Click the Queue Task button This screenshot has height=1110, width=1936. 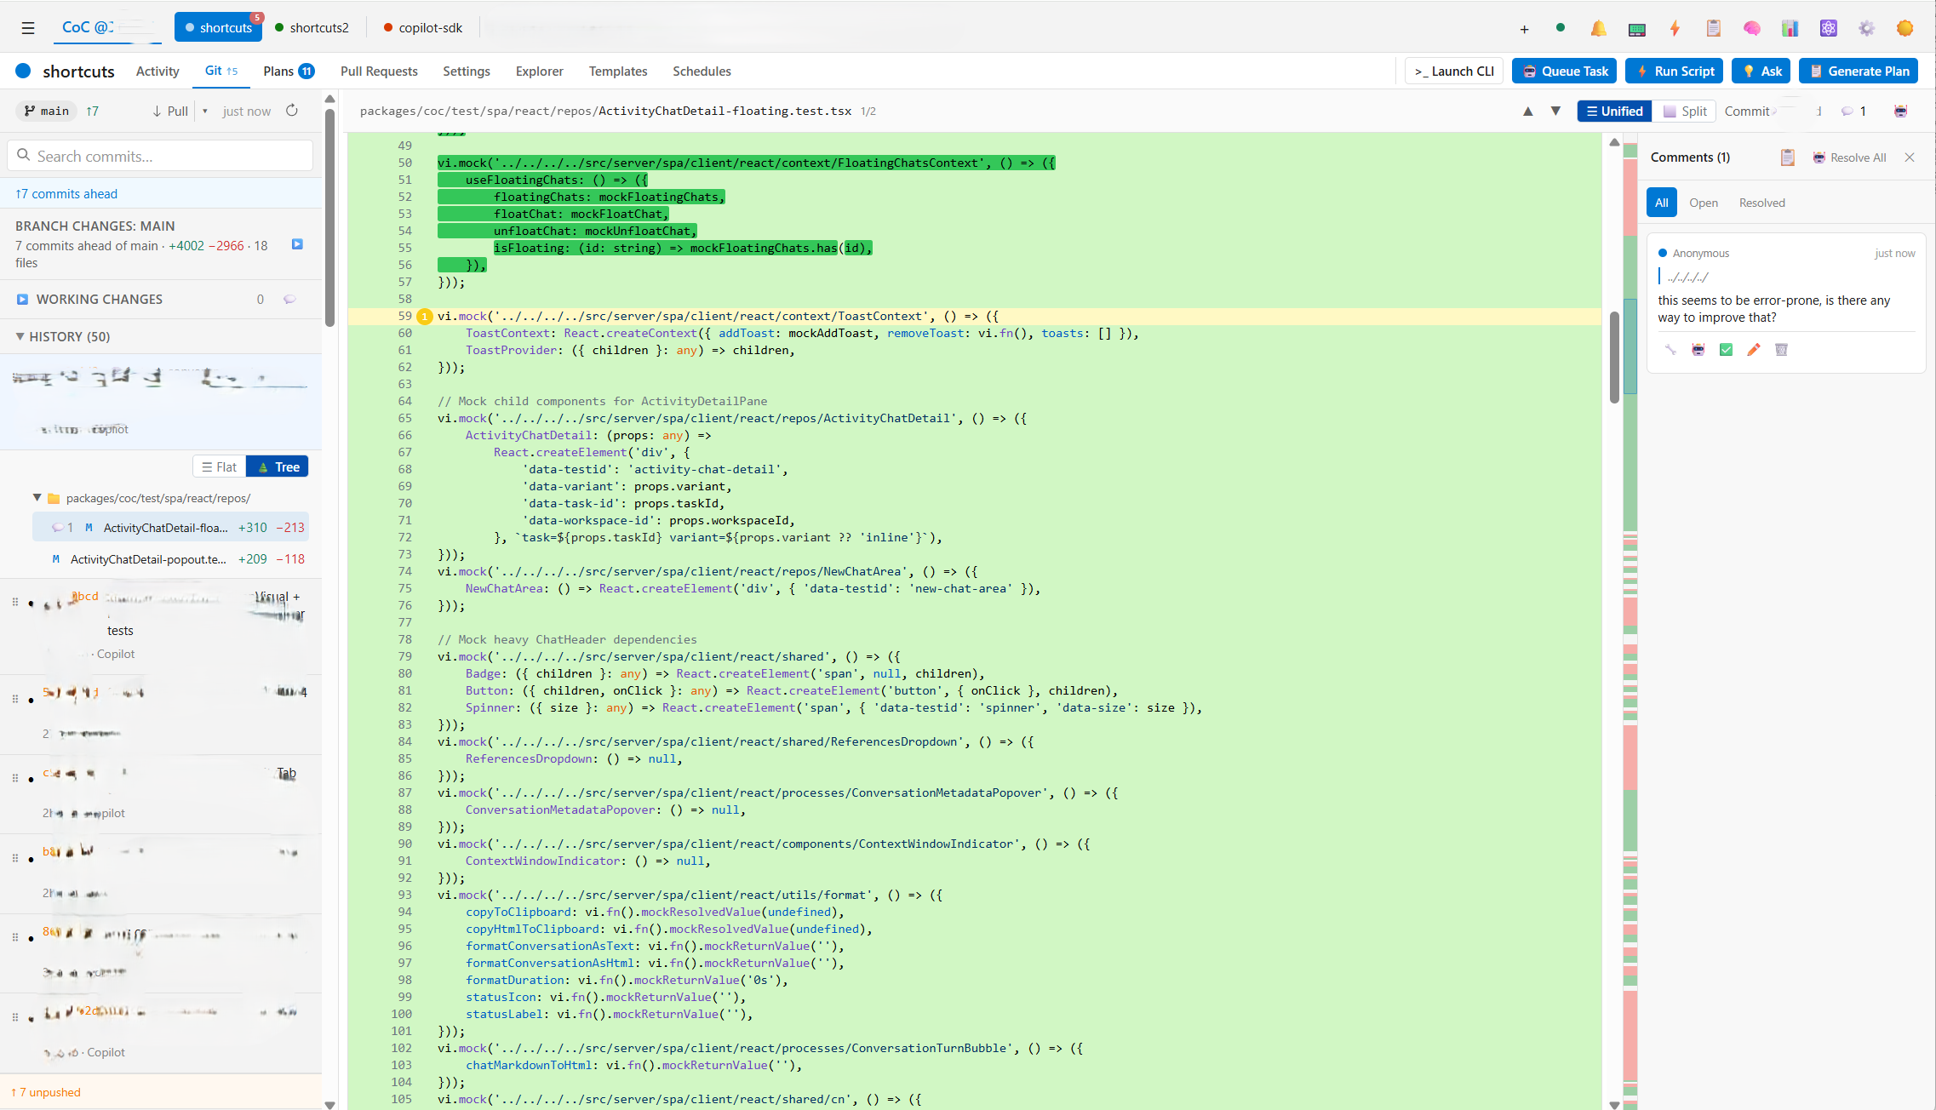coord(1564,71)
